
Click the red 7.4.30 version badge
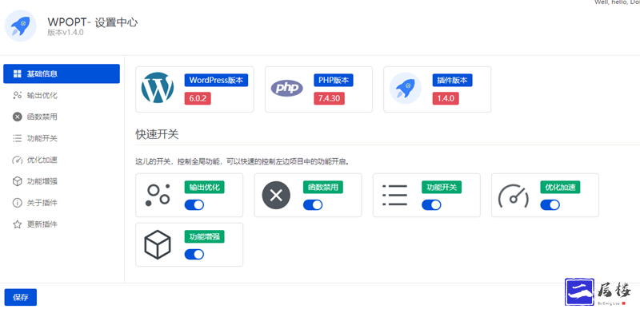329,98
